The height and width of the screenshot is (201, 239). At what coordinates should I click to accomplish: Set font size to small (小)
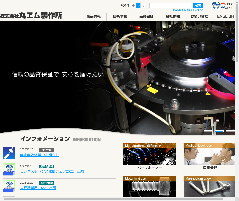tap(133, 6)
